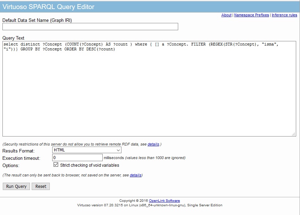Run the SPARQL query
The width and height of the screenshot is (300, 215).
[16, 187]
